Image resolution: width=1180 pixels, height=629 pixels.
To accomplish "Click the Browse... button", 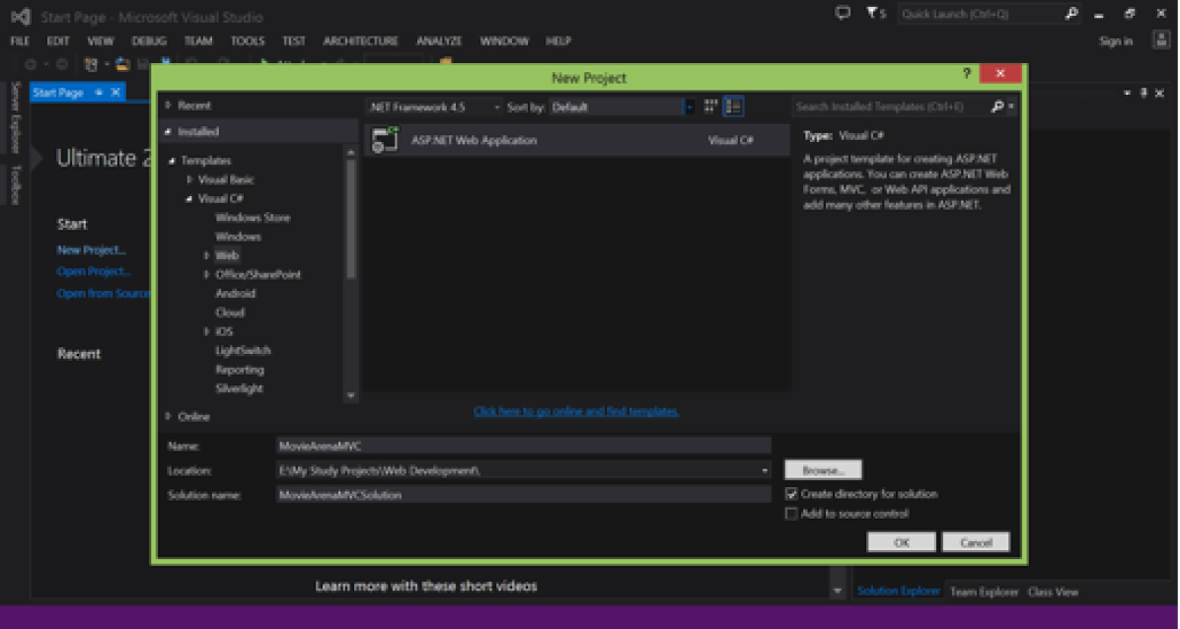I will [x=823, y=470].
